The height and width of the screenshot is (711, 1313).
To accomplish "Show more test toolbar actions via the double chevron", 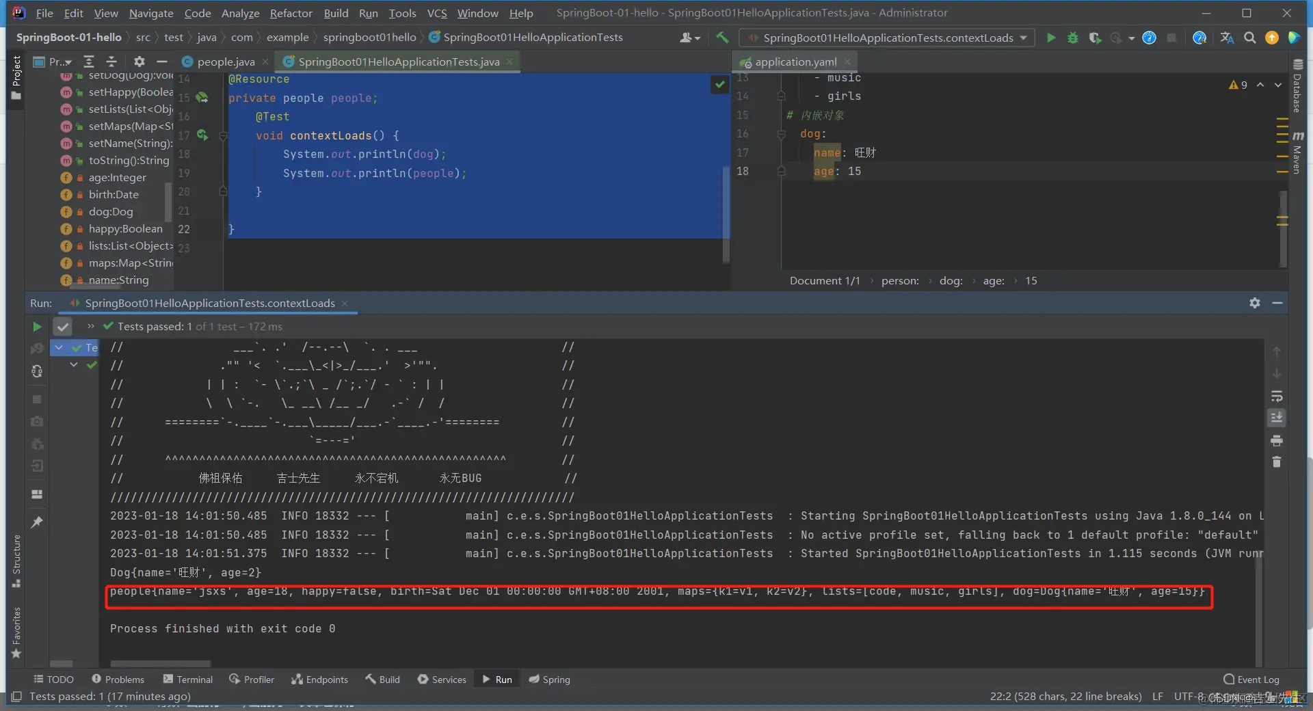I will point(91,326).
